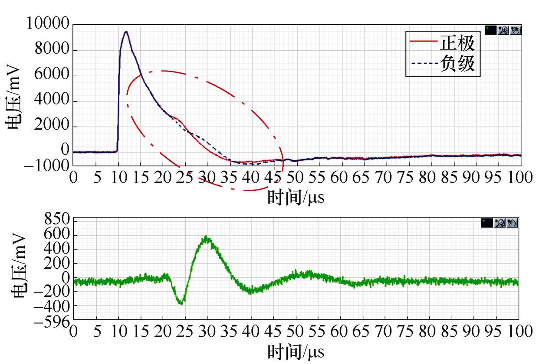Select the cursor movement tool on top graph
Image resolution: width=539 pixels, height=364 pixels.
(490, 30)
